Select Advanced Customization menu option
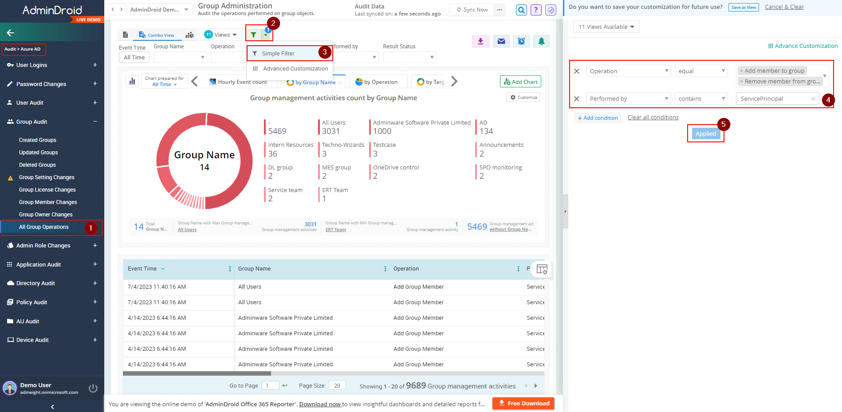842x412 pixels. (x=295, y=69)
